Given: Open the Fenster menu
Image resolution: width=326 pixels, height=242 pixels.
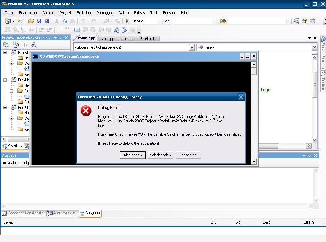Looking at the screenshot, I should [x=169, y=13].
